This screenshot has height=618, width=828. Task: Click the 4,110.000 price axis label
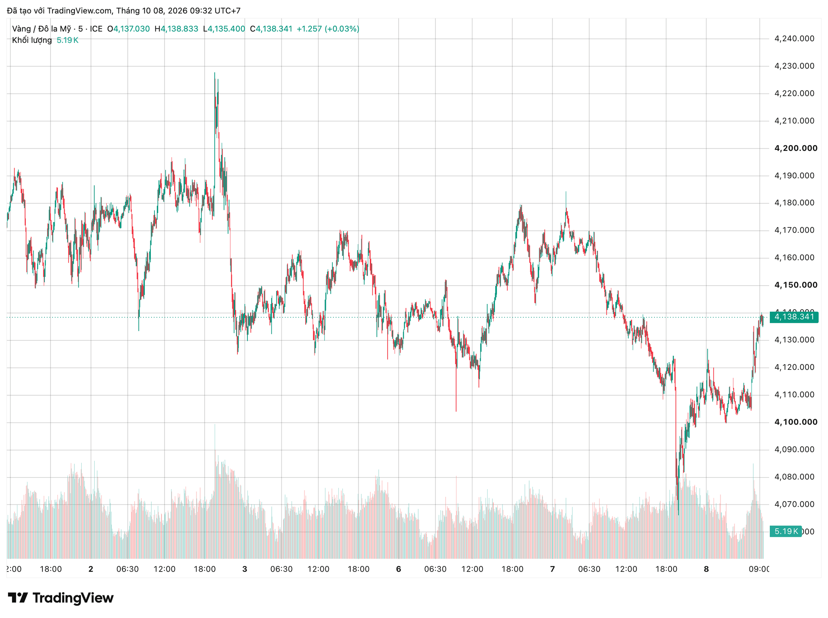pyautogui.click(x=794, y=394)
